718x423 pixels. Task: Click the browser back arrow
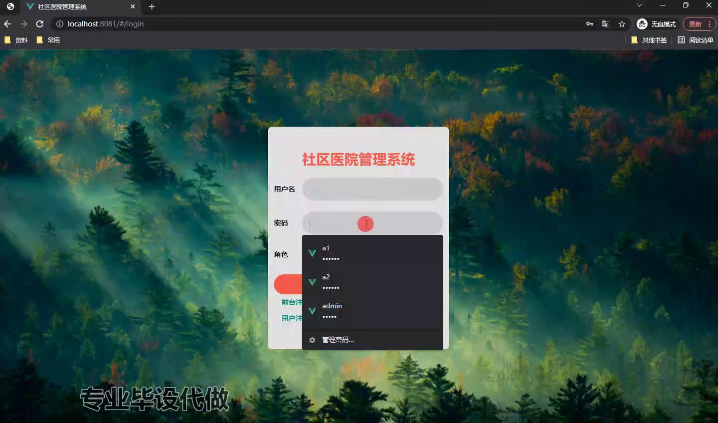(7, 24)
